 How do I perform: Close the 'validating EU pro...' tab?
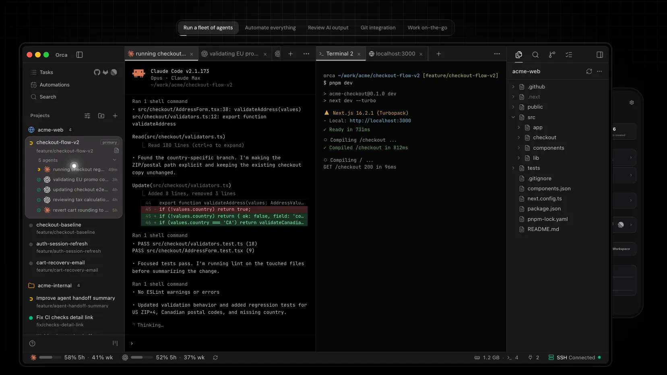[265, 54]
